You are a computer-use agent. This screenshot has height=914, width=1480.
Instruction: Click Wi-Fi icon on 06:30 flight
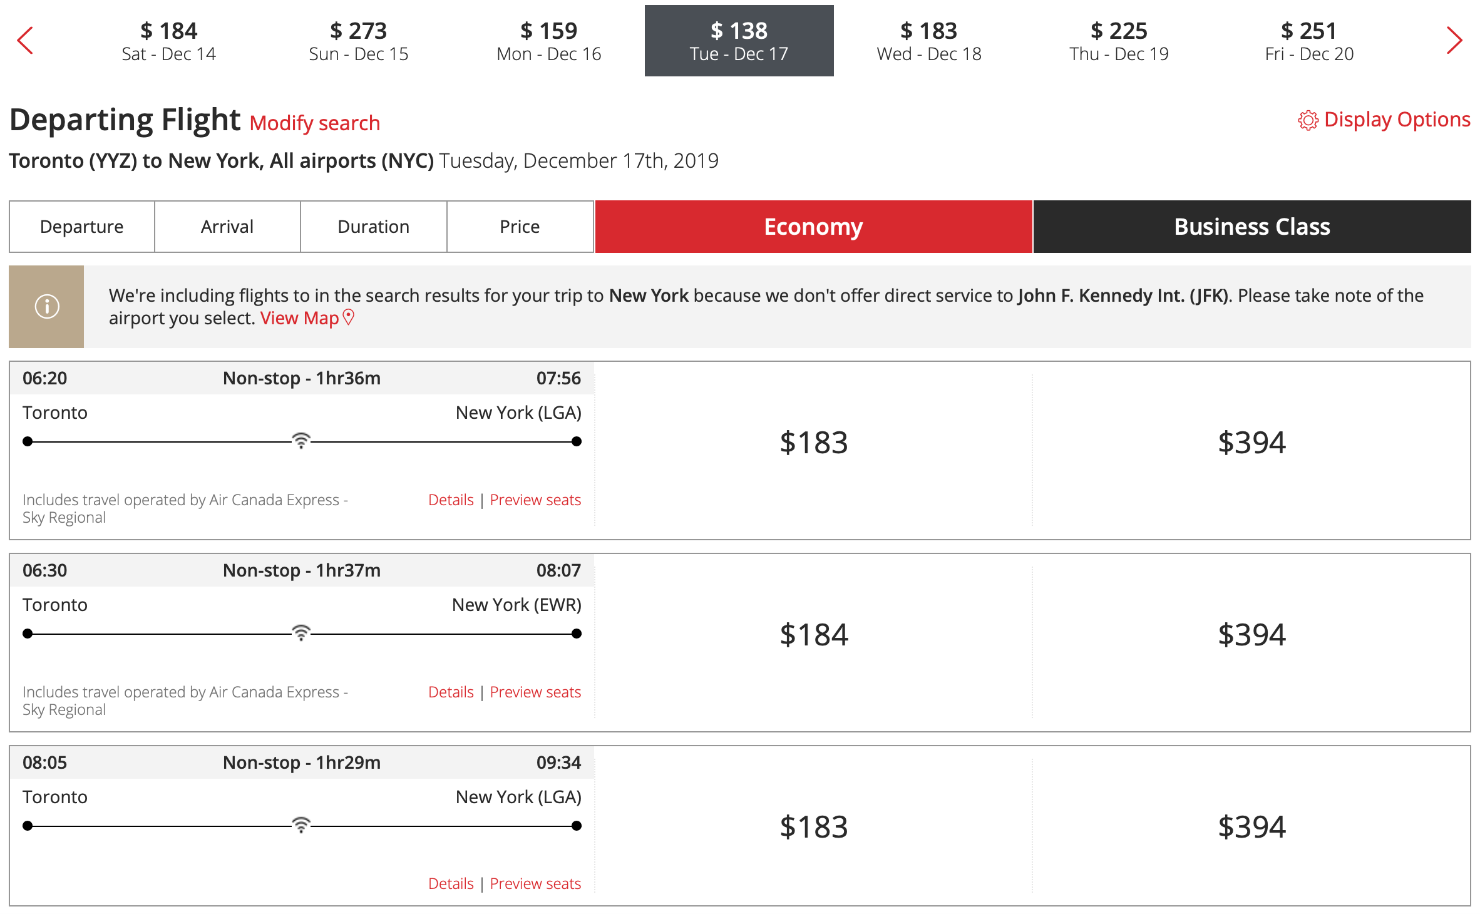(x=301, y=633)
